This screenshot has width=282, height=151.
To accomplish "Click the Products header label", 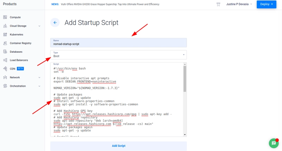I will click(x=10, y=4).
